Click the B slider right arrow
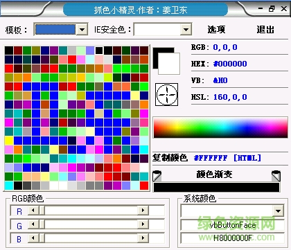291x250 pixels. coord(143,238)
